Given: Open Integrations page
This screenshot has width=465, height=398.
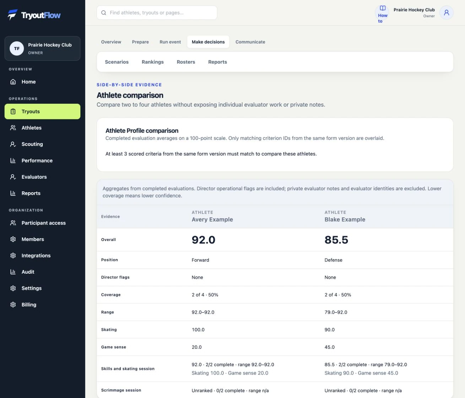Looking at the screenshot, I should point(42,256).
